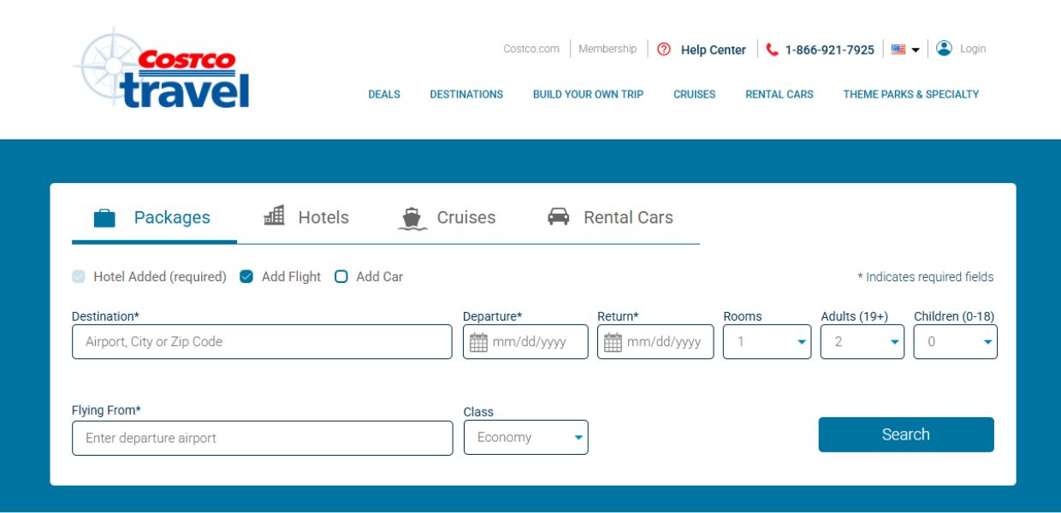Open the country flag selector
The width and height of the screenshot is (1061, 513).
[904, 50]
